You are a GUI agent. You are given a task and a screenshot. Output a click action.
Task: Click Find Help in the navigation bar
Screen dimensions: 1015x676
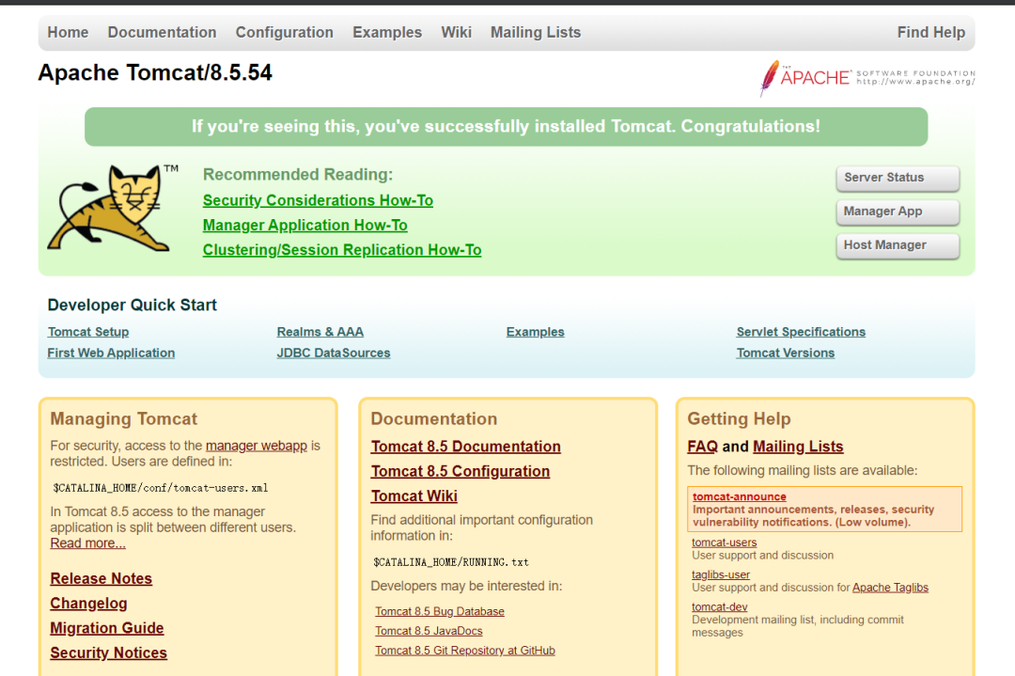point(930,32)
